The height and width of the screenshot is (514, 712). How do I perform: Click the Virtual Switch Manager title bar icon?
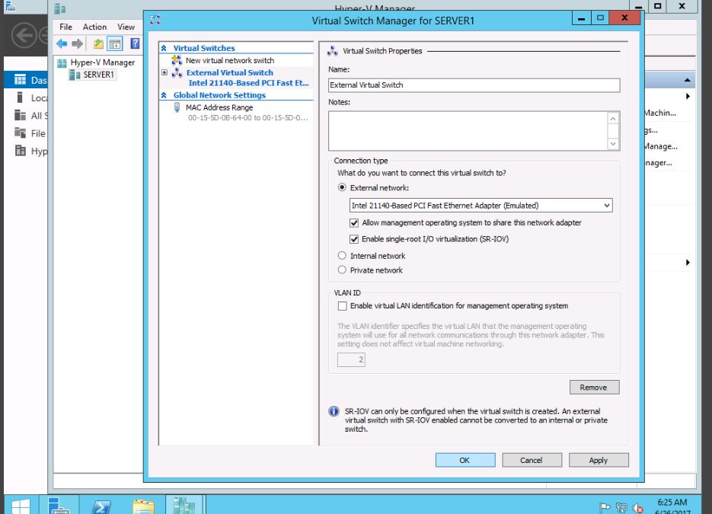click(155, 19)
